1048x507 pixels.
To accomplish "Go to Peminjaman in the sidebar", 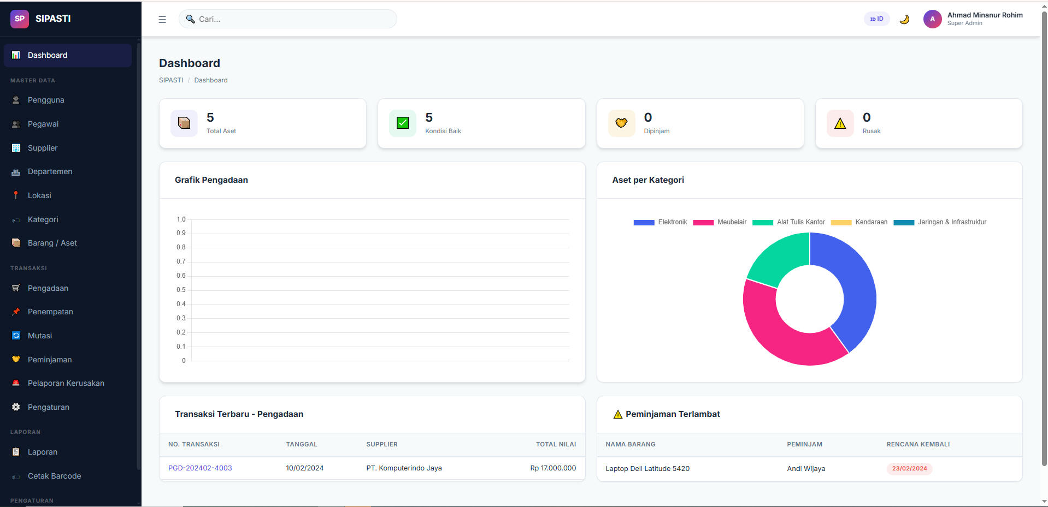I will coord(50,360).
